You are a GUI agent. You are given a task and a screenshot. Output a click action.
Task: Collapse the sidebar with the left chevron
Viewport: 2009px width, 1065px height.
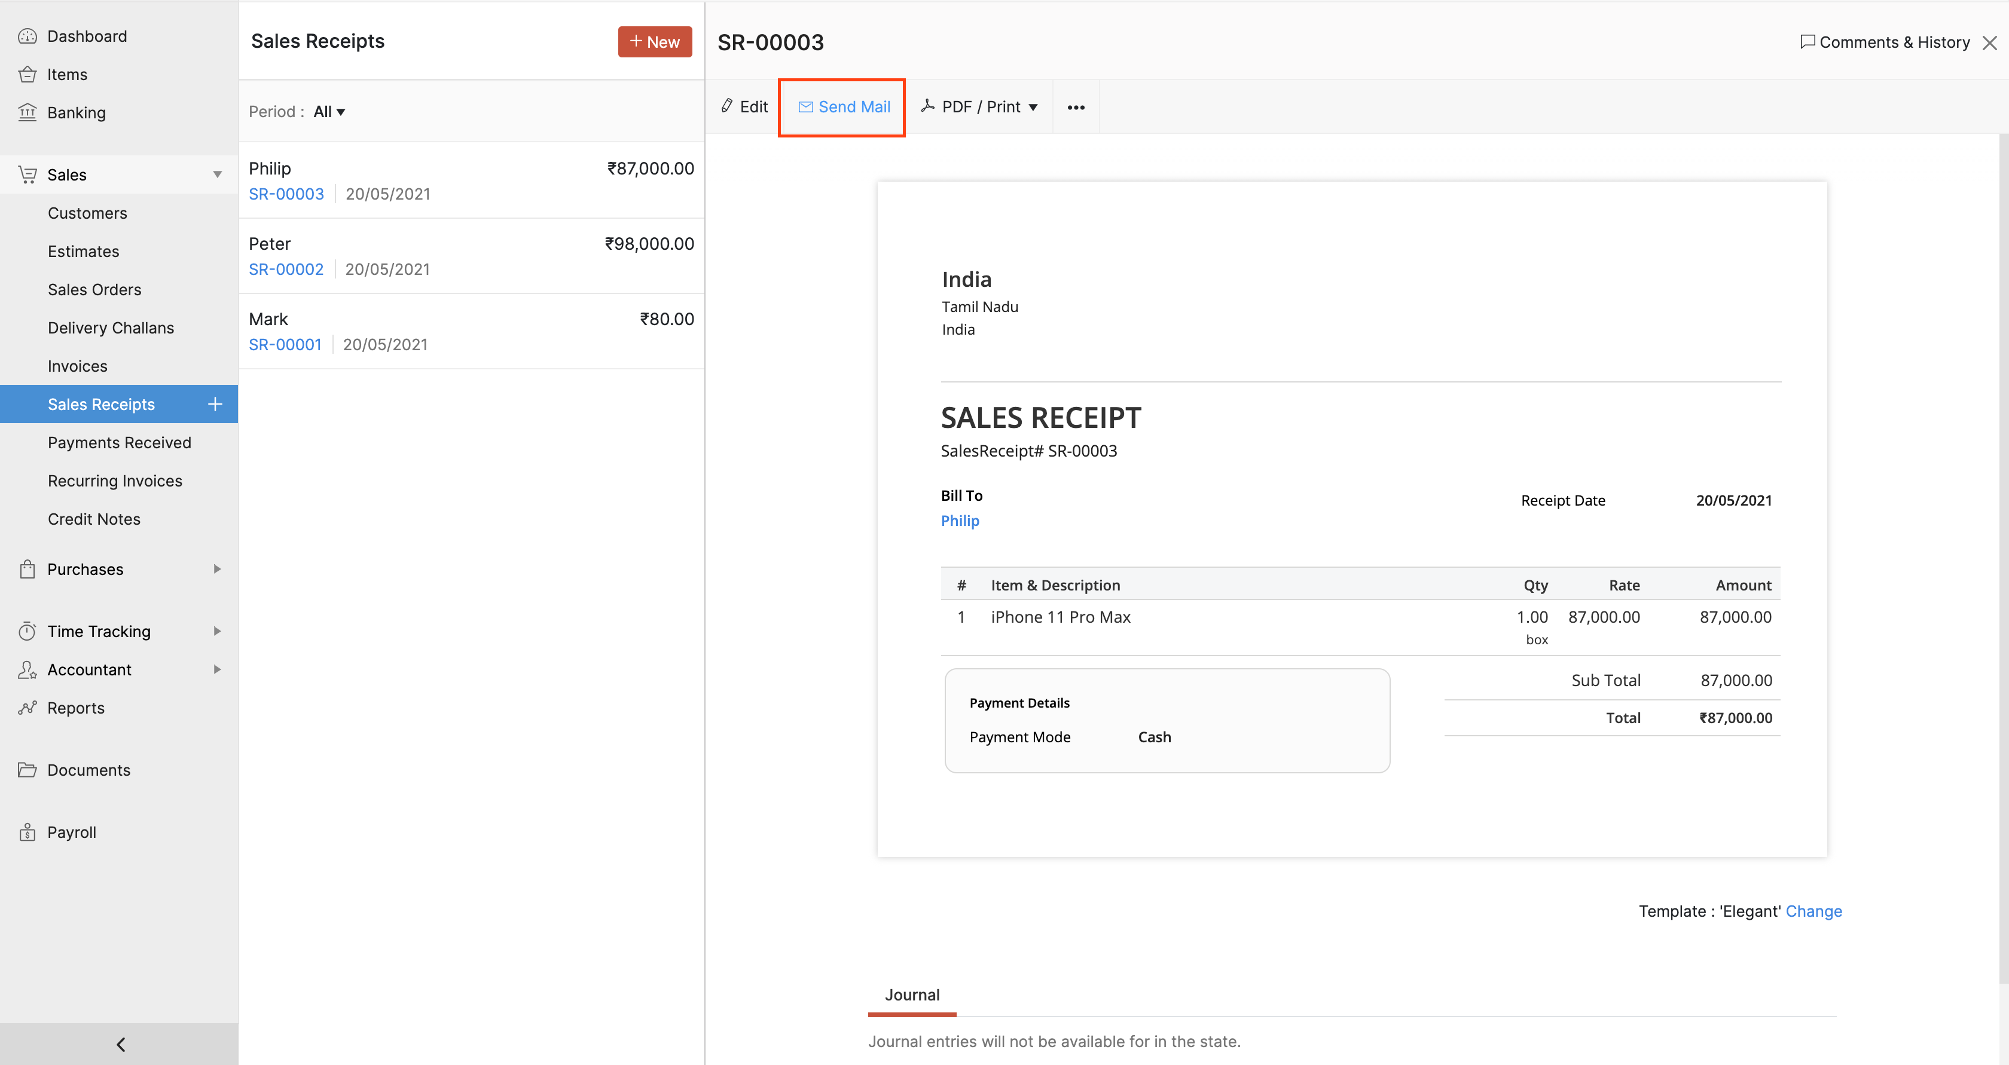pyautogui.click(x=120, y=1045)
